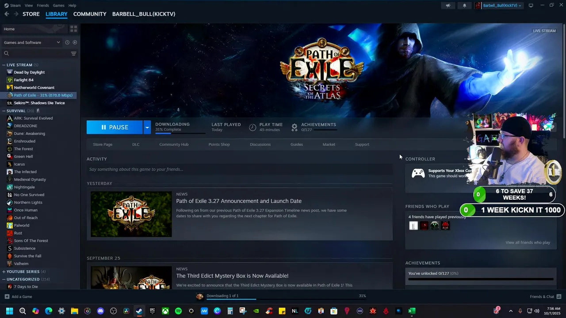
Task: Open the Friends menu
Action: point(43,5)
